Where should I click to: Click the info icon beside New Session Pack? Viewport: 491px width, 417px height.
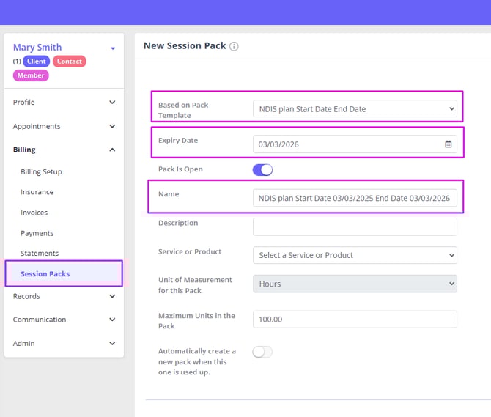234,46
